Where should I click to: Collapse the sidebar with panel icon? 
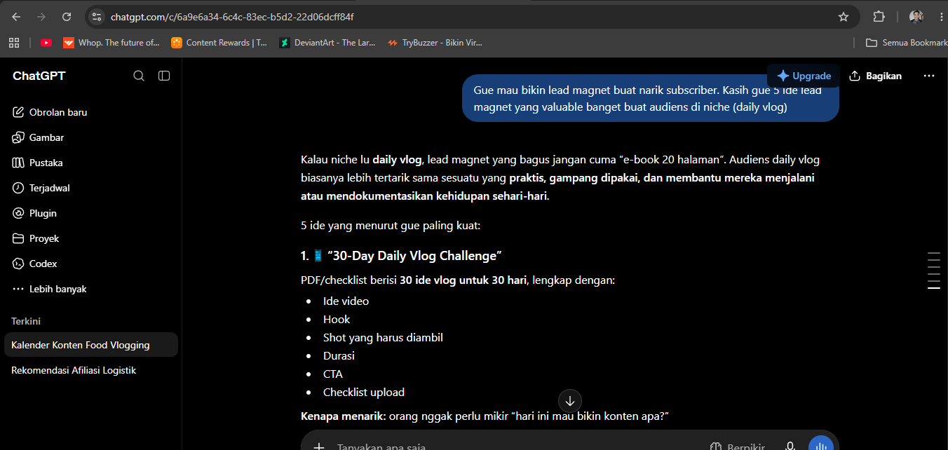pos(164,76)
